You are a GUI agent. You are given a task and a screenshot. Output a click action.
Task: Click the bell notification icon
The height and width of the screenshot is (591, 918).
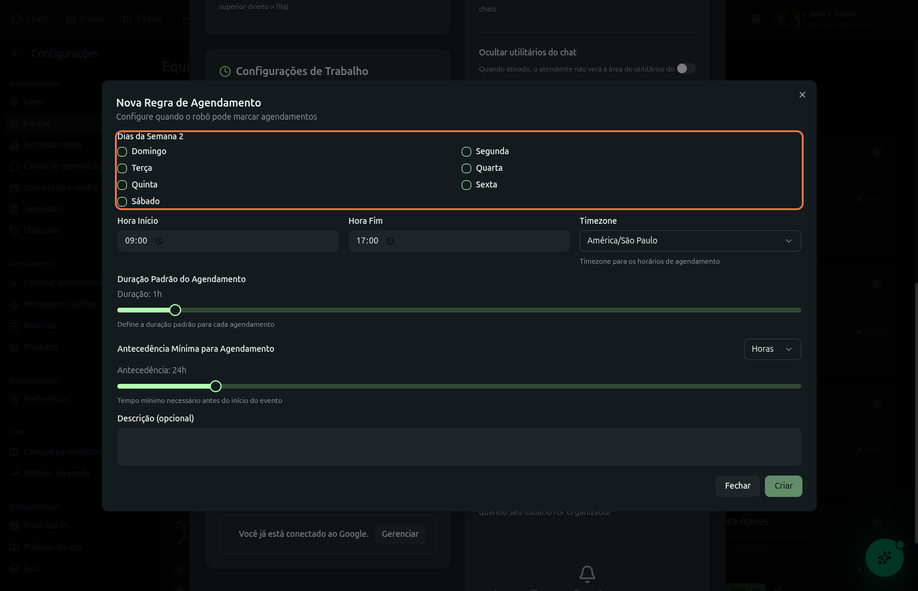click(587, 573)
